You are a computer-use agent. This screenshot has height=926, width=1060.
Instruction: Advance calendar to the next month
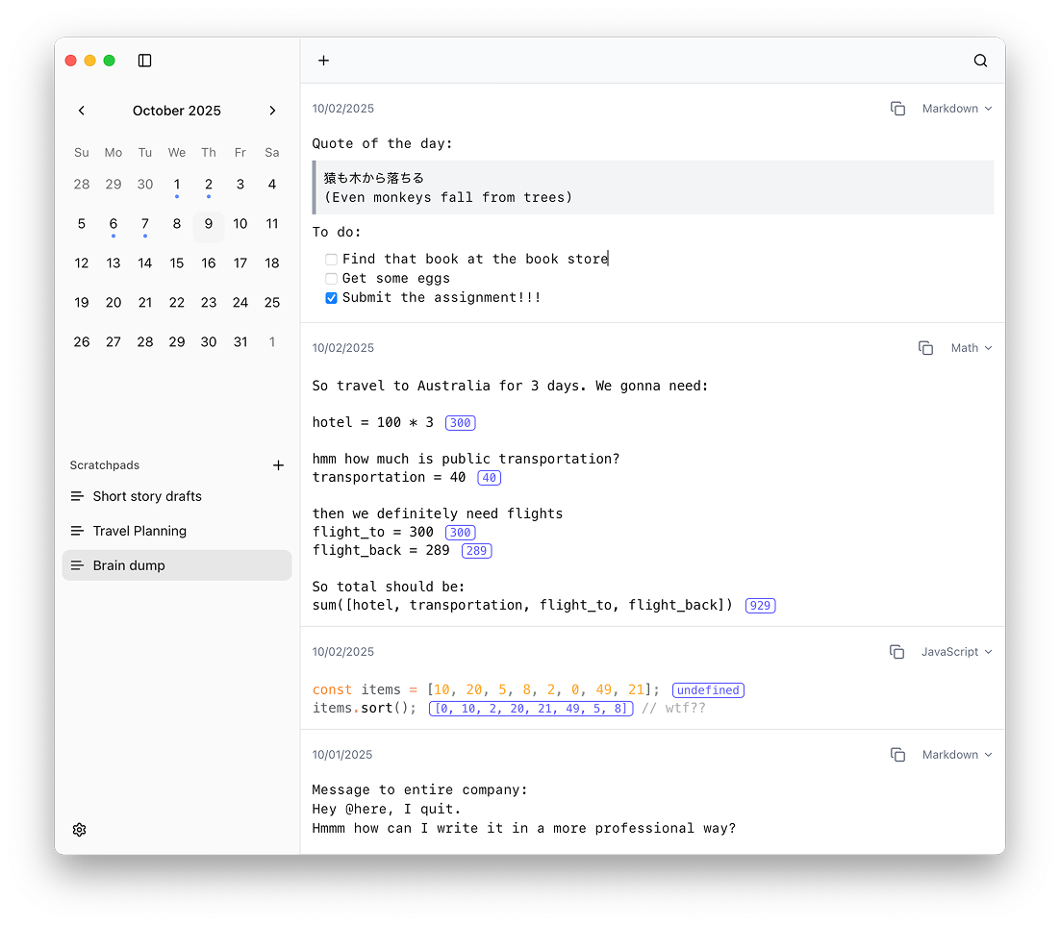point(272,111)
